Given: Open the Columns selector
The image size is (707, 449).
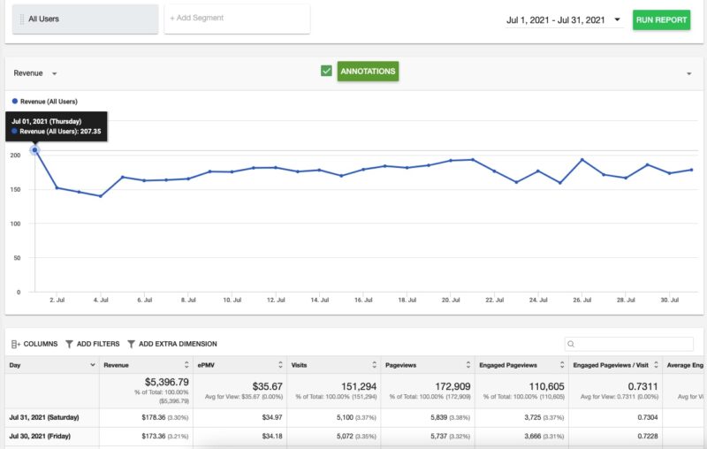Looking at the screenshot, I should point(34,344).
